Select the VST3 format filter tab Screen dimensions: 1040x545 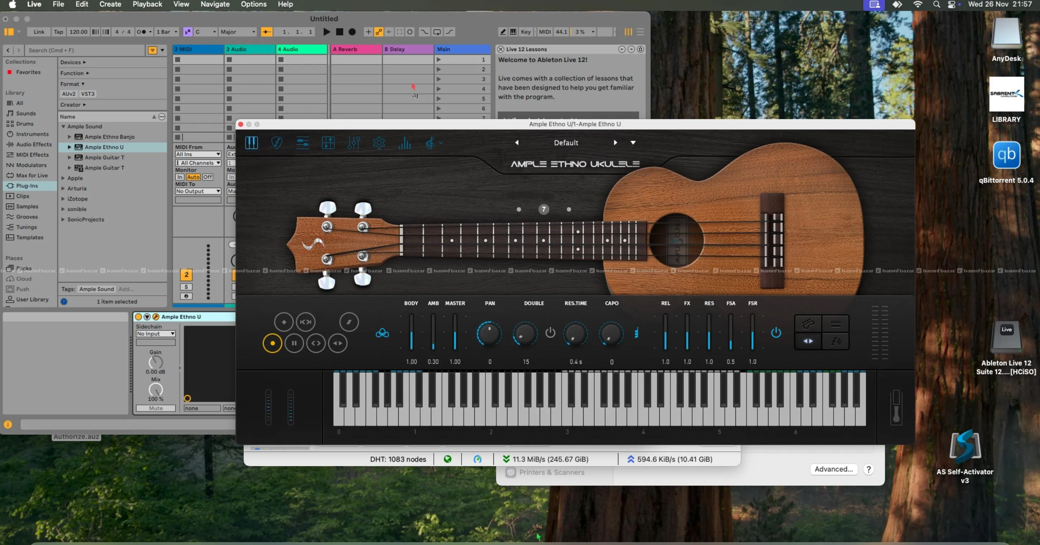[x=88, y=94]
